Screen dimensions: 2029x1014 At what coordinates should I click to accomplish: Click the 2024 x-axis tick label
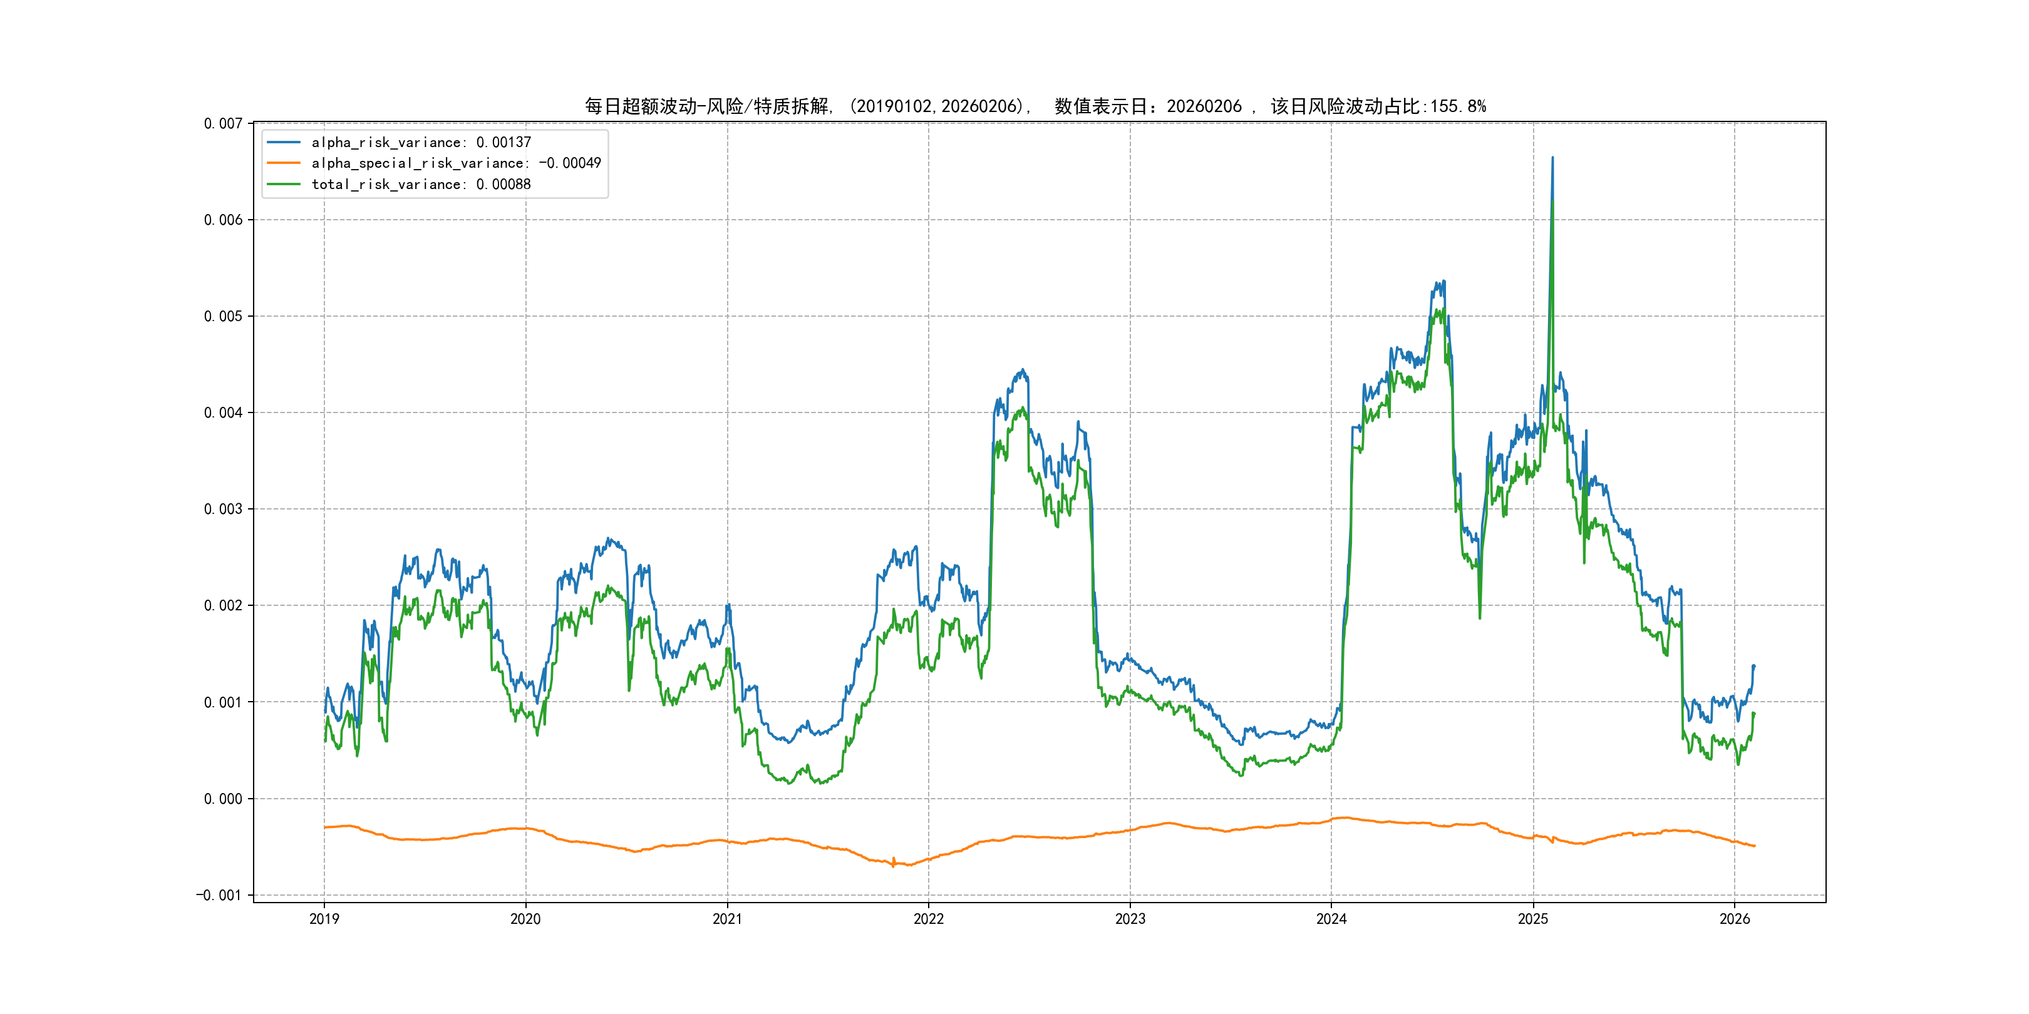(1331, 919)
